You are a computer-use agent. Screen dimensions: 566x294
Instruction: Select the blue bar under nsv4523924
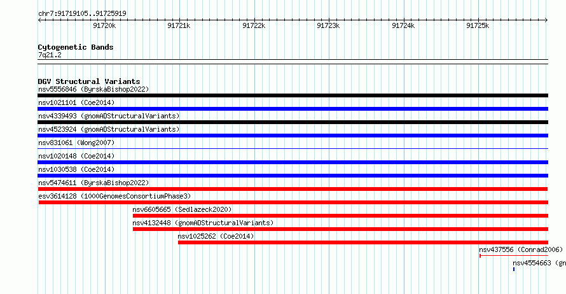[x=293, y=136]
